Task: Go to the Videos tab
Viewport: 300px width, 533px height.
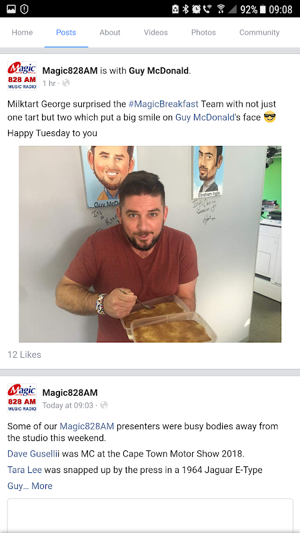Action: [x=156, y=32]
